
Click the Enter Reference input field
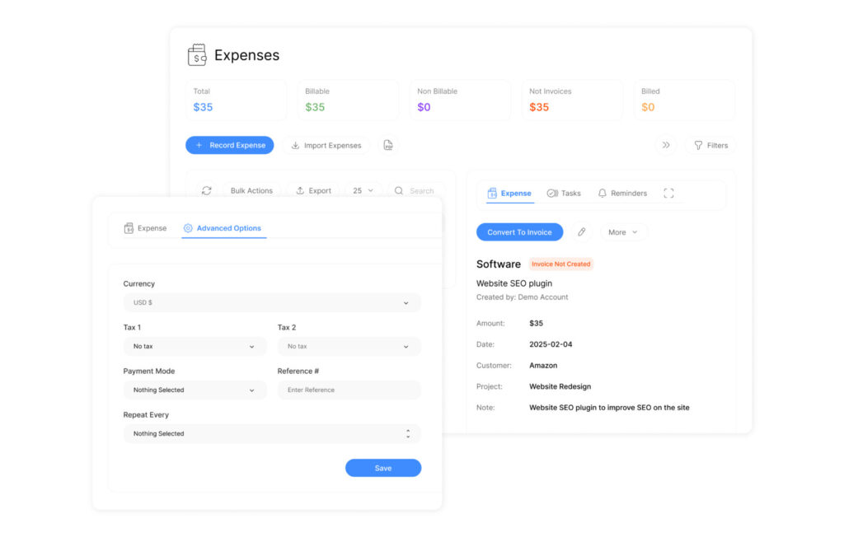[349, 390]
